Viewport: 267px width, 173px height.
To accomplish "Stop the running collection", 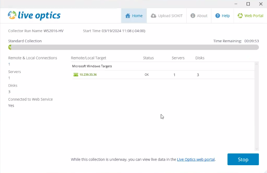I will [x=243, y=159].
